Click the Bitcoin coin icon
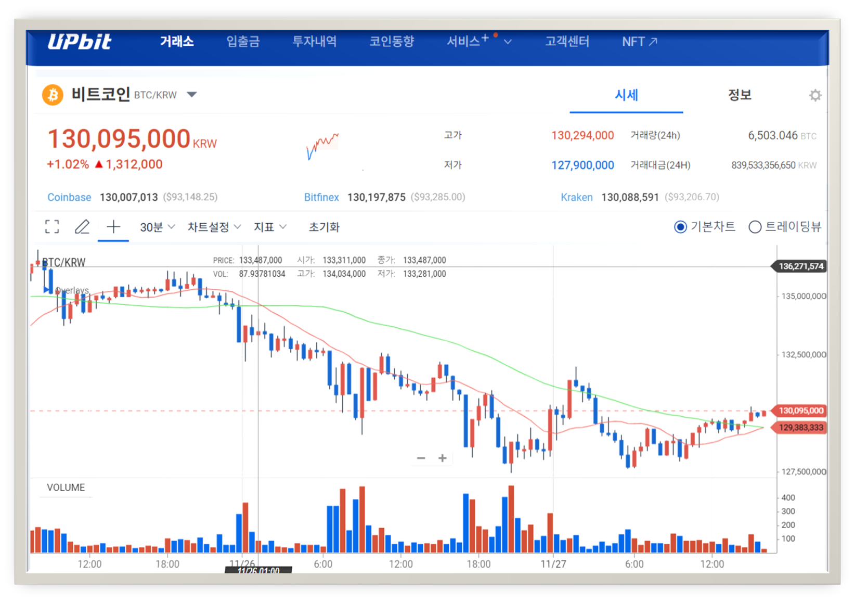The width and height of the screenshot is (855, 603). pos(53,95)
